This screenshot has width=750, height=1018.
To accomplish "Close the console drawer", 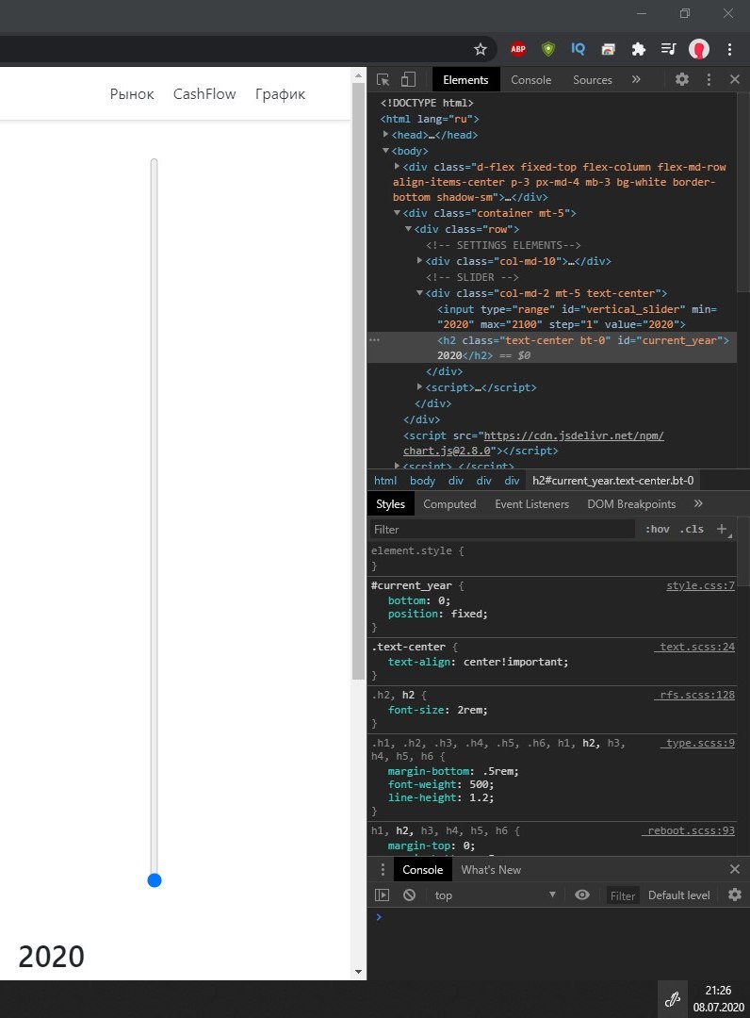I will (734, 869).
